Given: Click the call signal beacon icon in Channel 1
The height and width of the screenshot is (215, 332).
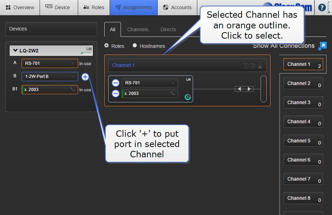Looking at the screenshot, I should [x=260, y=66].
